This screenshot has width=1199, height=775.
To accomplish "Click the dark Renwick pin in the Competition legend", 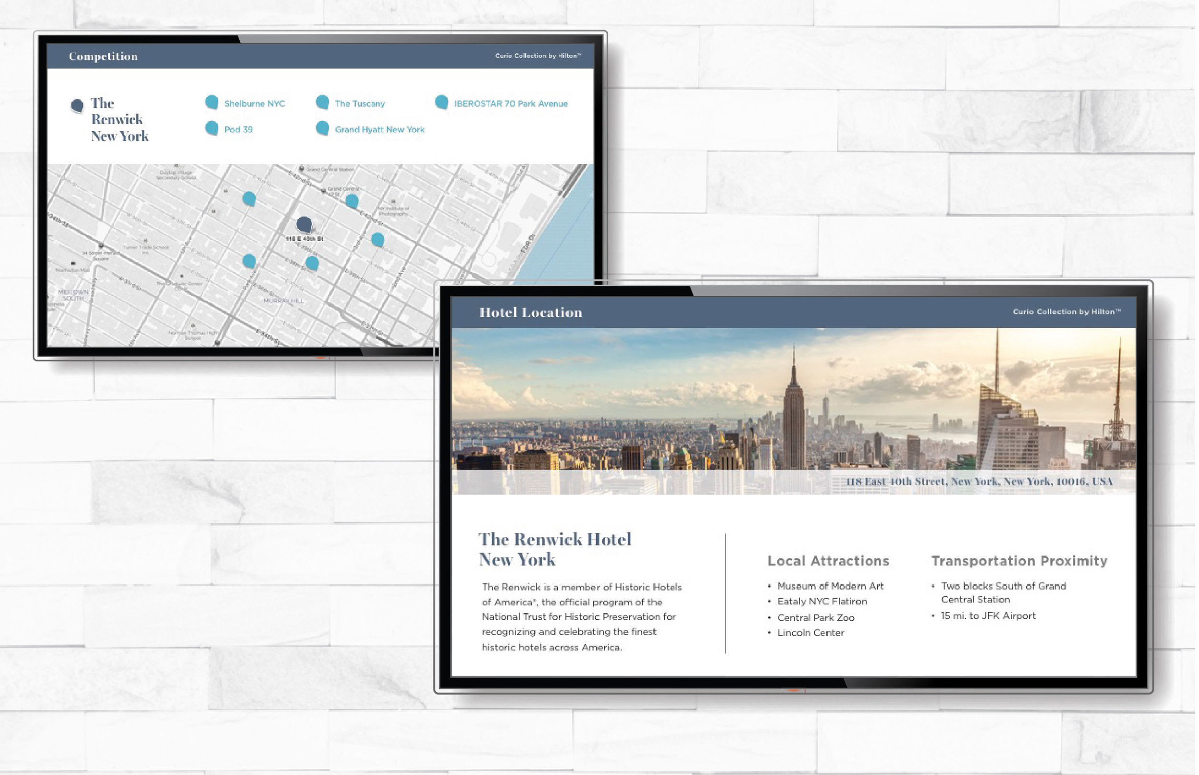I will click(x=77, y=105).
